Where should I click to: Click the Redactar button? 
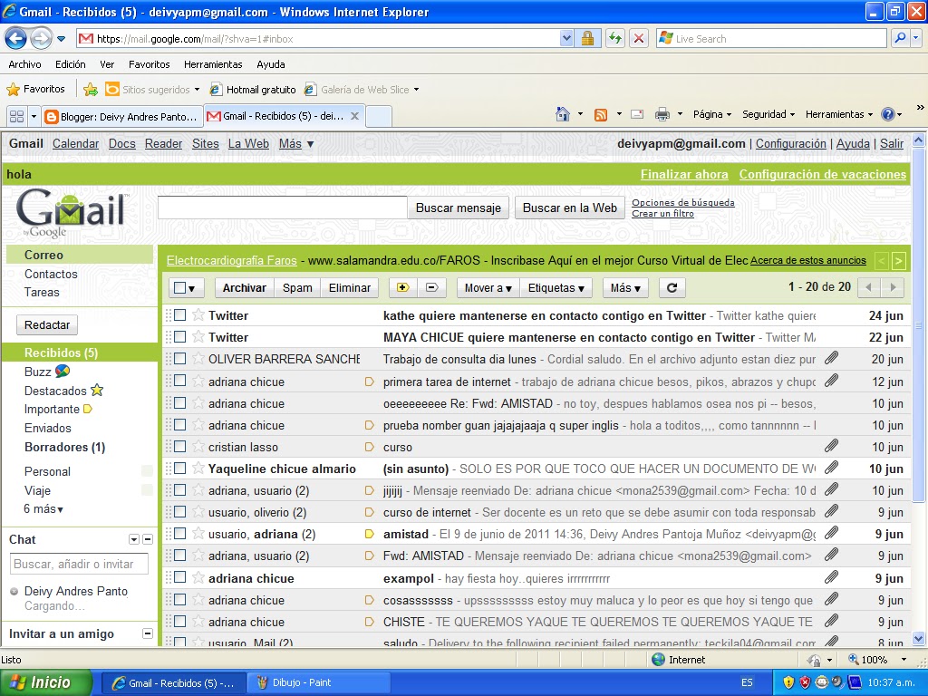47,325
